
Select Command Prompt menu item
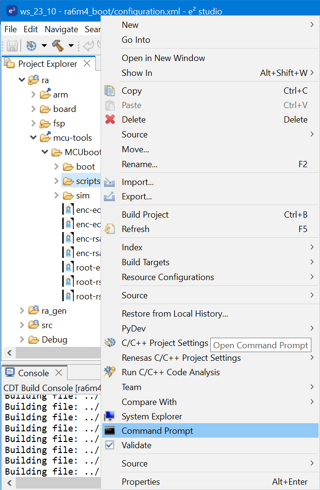coord(210,430)
